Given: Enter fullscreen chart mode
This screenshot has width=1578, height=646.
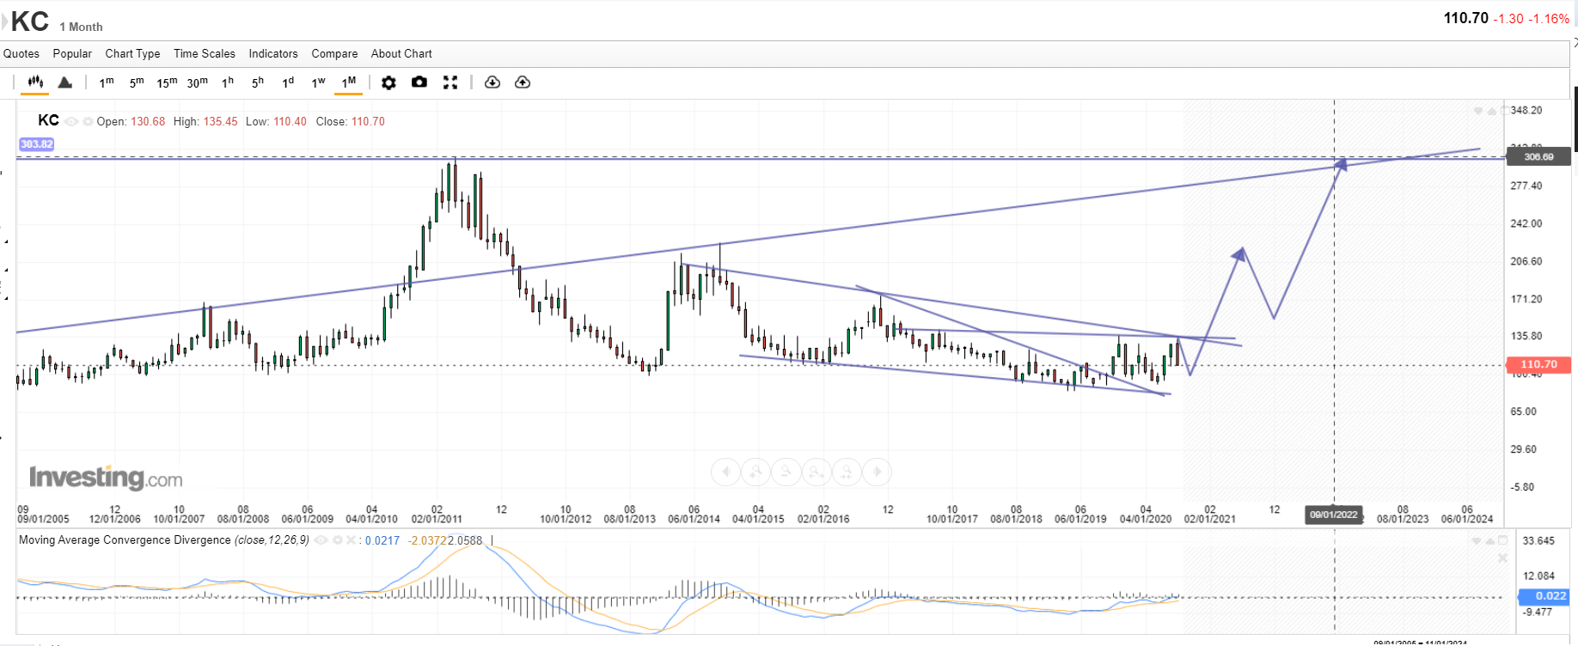Looking at the screenshot, I should tap(450, 82).
